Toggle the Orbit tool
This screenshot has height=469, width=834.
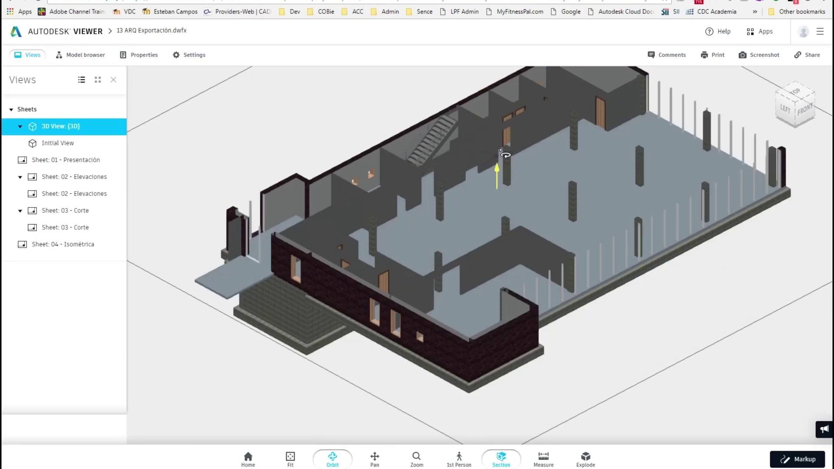click(332, 459)
